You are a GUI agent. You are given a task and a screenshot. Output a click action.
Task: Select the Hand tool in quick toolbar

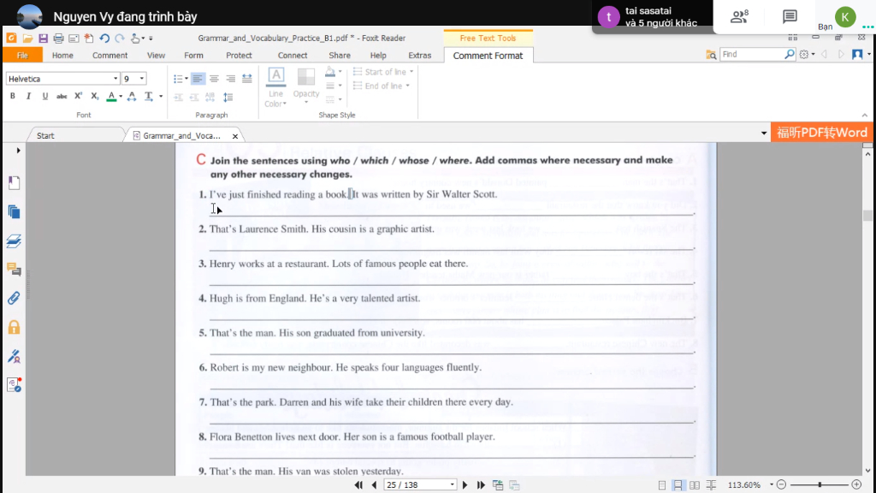(135, 38)
